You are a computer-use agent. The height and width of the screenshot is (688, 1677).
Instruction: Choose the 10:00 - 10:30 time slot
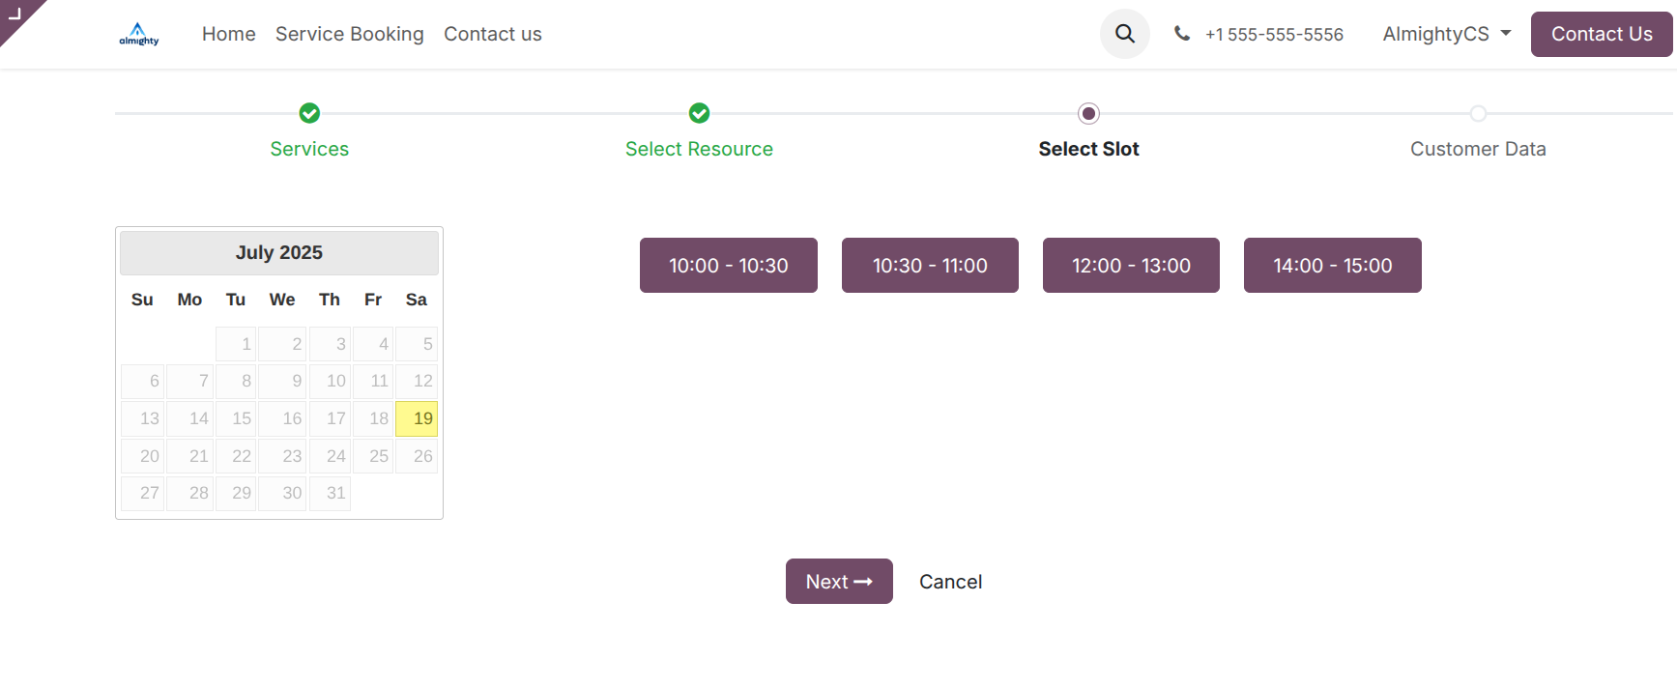pos(728,266)
